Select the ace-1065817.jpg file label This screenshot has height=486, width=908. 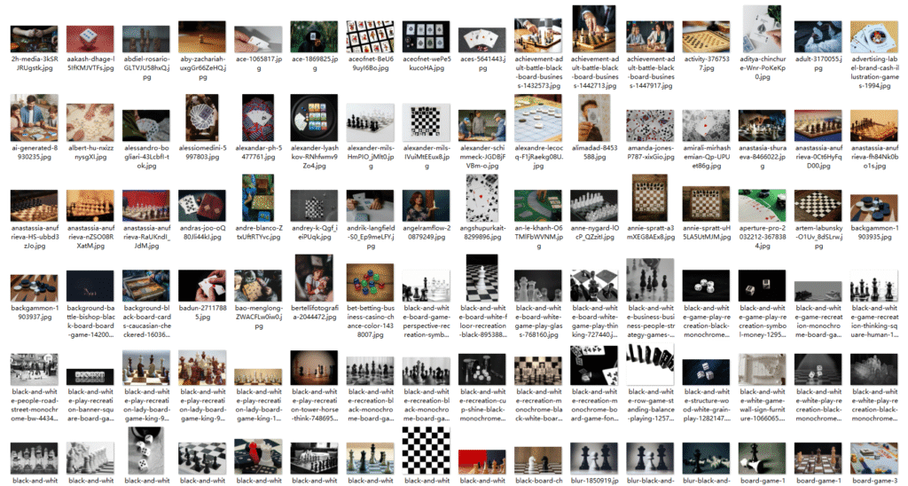pos(258,64)
